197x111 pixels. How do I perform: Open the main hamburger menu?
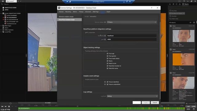3,1
